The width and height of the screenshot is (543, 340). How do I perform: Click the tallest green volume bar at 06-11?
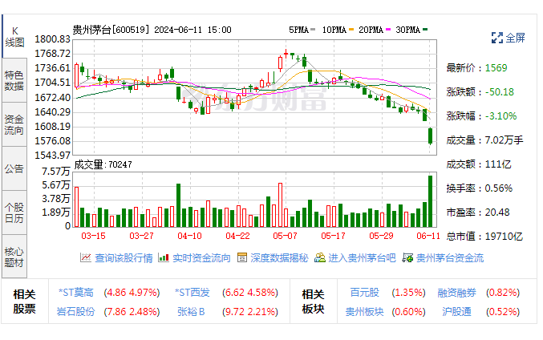(x=431, y=202)
